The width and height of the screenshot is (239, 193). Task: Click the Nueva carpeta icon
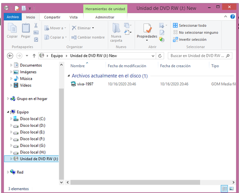pyautogui.click(x=116, y=28)
